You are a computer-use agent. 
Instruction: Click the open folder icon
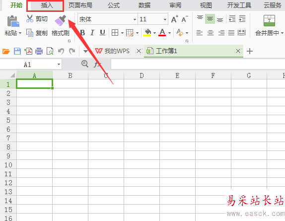click(x=6, y=51)
